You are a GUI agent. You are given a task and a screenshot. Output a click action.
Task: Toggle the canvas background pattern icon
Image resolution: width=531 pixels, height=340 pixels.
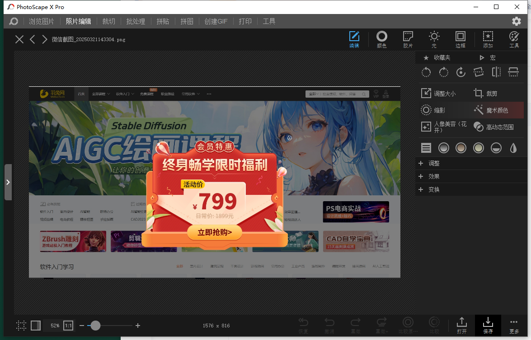click(x=36, y=326)
